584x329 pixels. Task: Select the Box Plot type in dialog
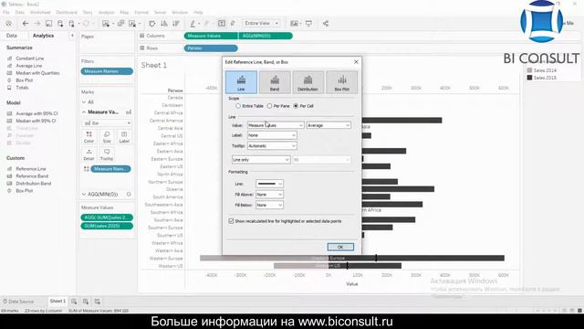pos(341,82)
